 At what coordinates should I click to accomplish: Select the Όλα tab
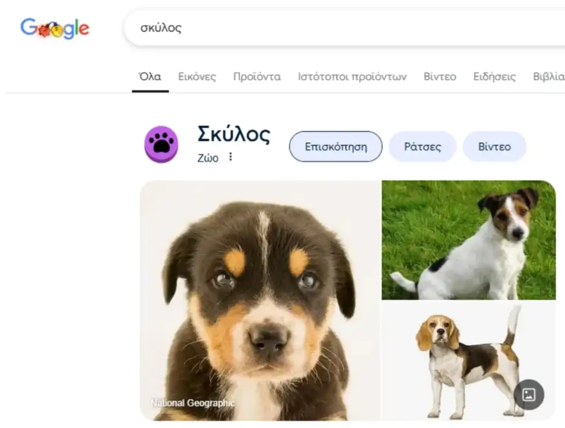tap(150, 77)
